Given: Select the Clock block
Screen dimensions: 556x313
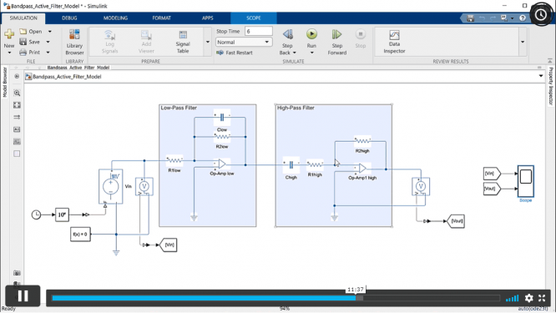Looking at the screenshot, I should click(36, 215).
